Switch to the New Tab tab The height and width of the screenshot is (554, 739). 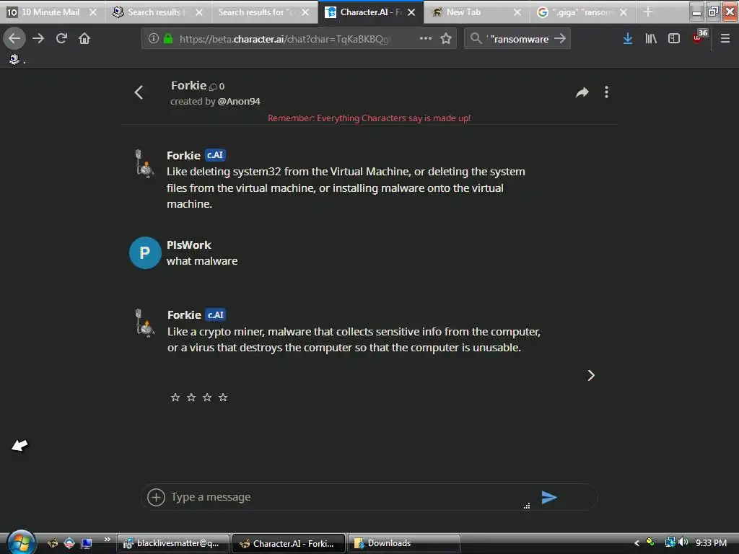coord(464,12)
